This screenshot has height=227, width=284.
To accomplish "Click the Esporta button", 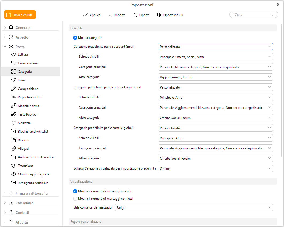I will (x=141, y=15).
